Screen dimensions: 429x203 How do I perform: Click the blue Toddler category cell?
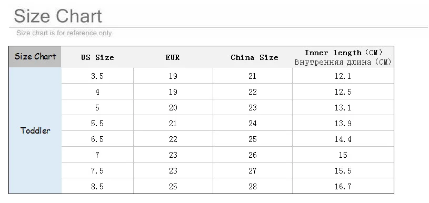tap(35, 130)
